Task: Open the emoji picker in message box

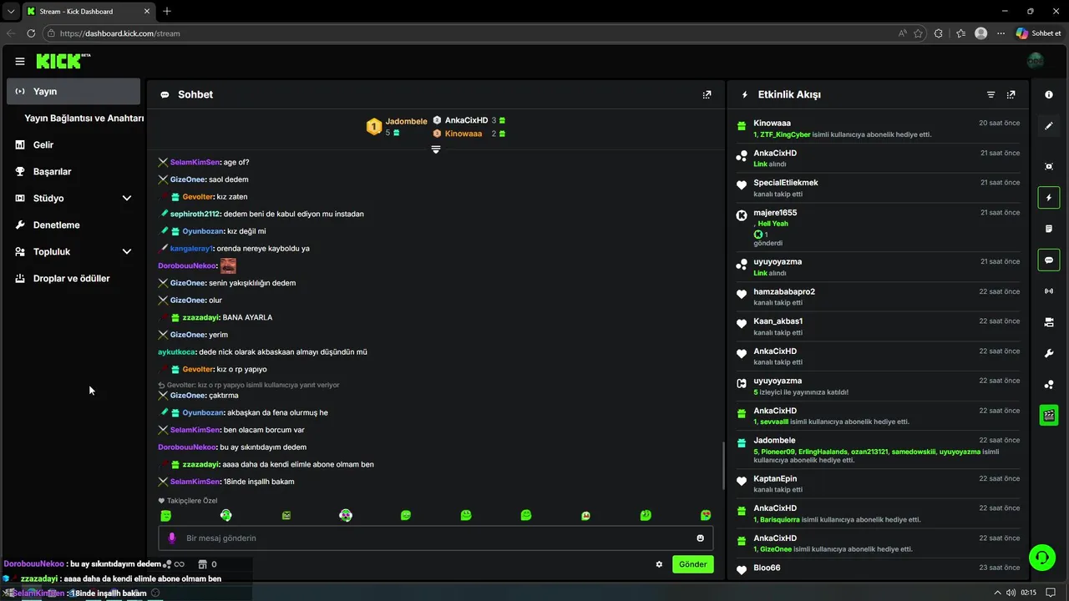Action: point(700,538)
